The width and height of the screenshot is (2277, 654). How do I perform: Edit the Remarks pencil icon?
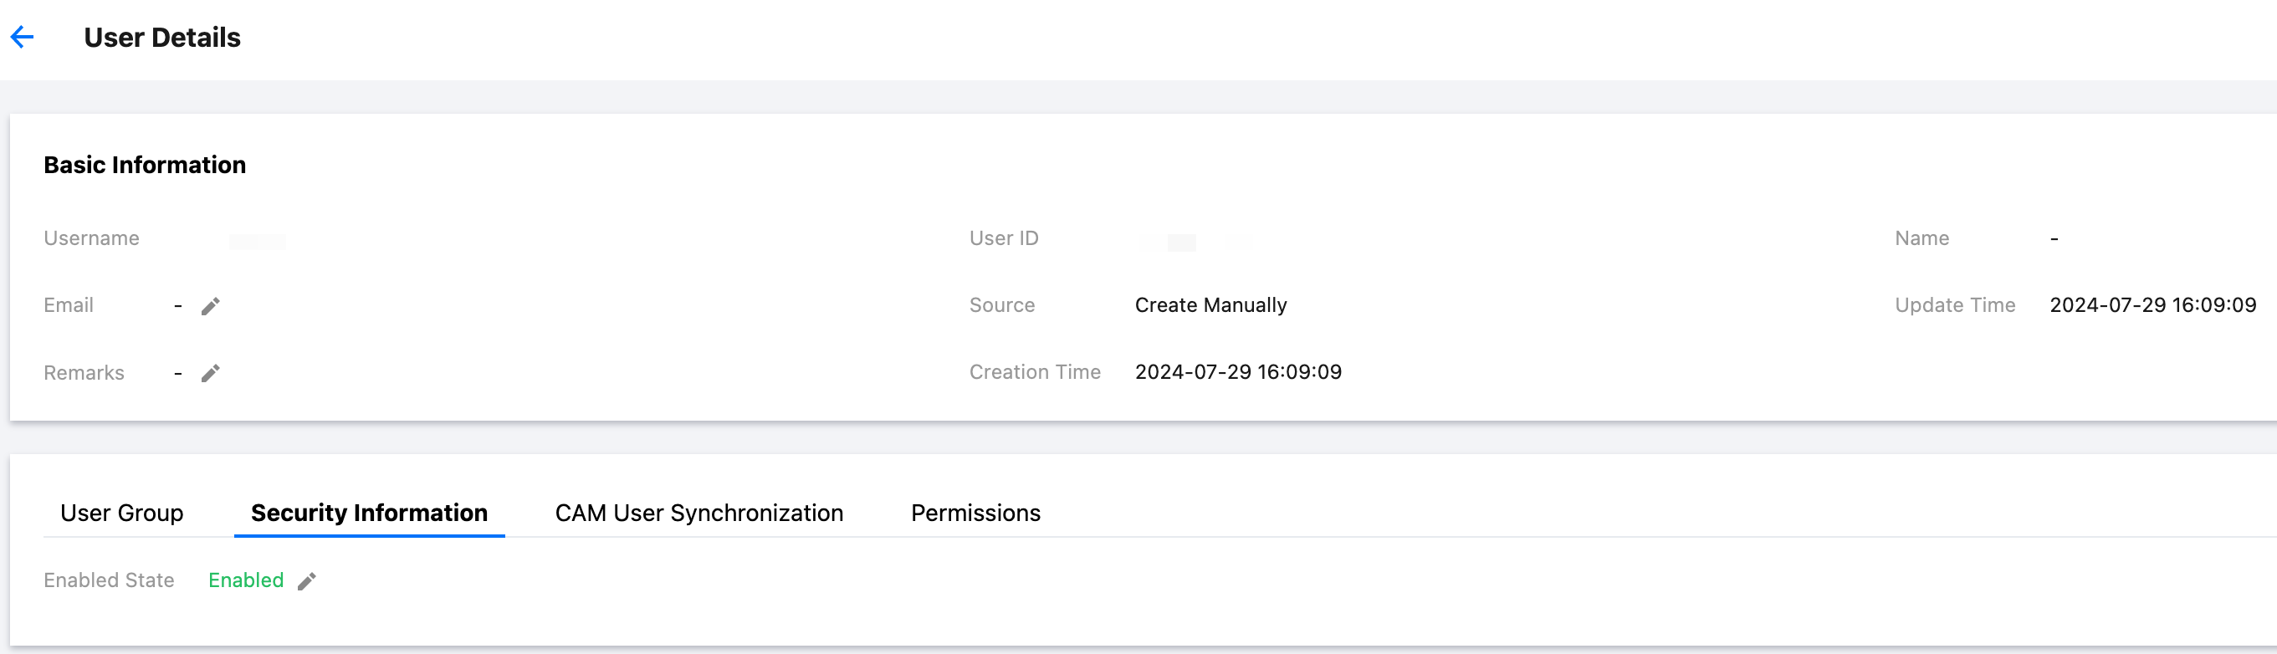210,373
